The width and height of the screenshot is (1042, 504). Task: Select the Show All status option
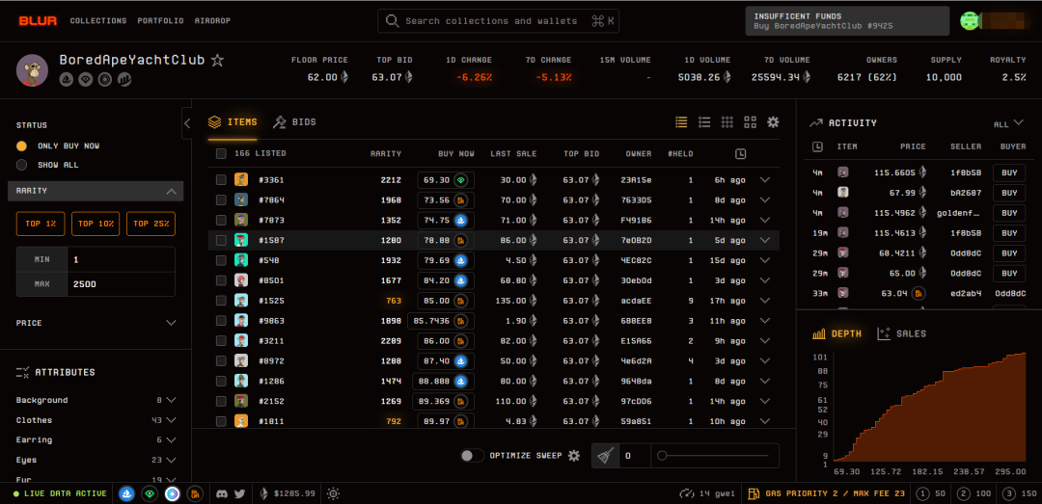tap(21, 165)
